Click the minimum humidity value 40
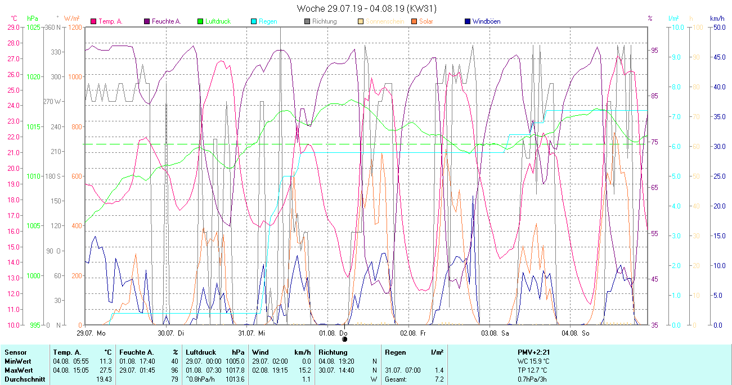This screenshot has width=732, height=385. pyautogui.click(x=174, y=361)
